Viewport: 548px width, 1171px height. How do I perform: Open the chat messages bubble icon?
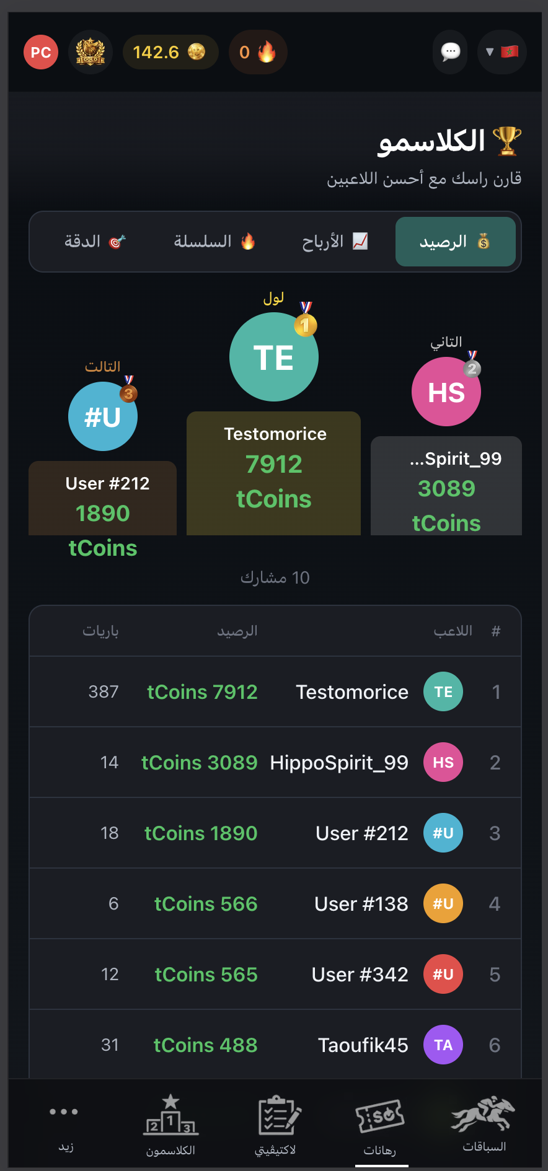tap(450, 52)
